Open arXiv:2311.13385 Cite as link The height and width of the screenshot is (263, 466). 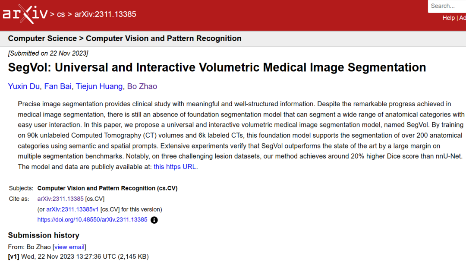tap(60, 199)
